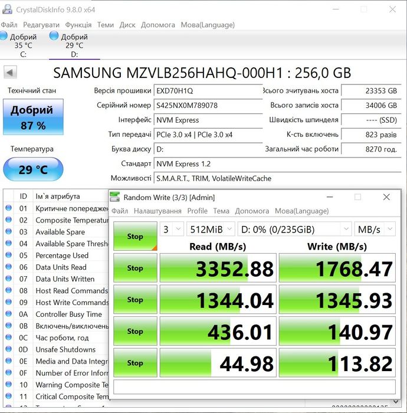Click the firmware version field EXD70H1Q
The width and height of the screenshot is (407, 413).
coord(208,91)
